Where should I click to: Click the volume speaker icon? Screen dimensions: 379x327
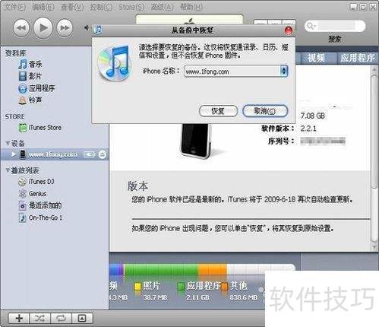(87, 27)
